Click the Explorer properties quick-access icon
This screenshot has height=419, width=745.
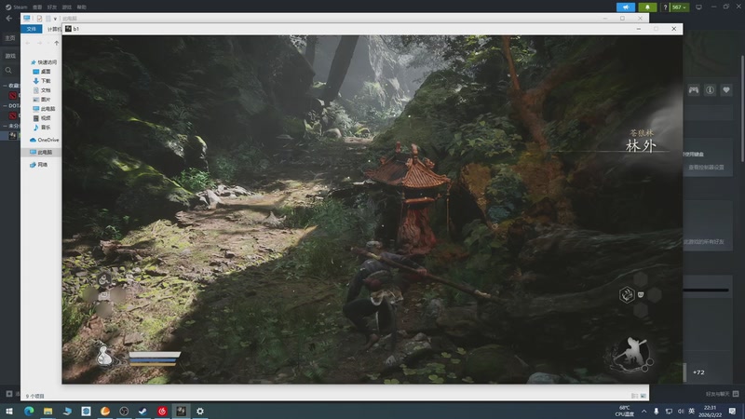(x=39, y=18)
